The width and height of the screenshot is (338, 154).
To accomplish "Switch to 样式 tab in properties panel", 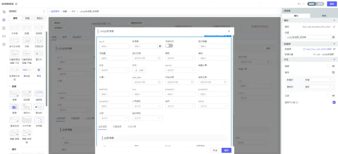I will click(324, 16).
